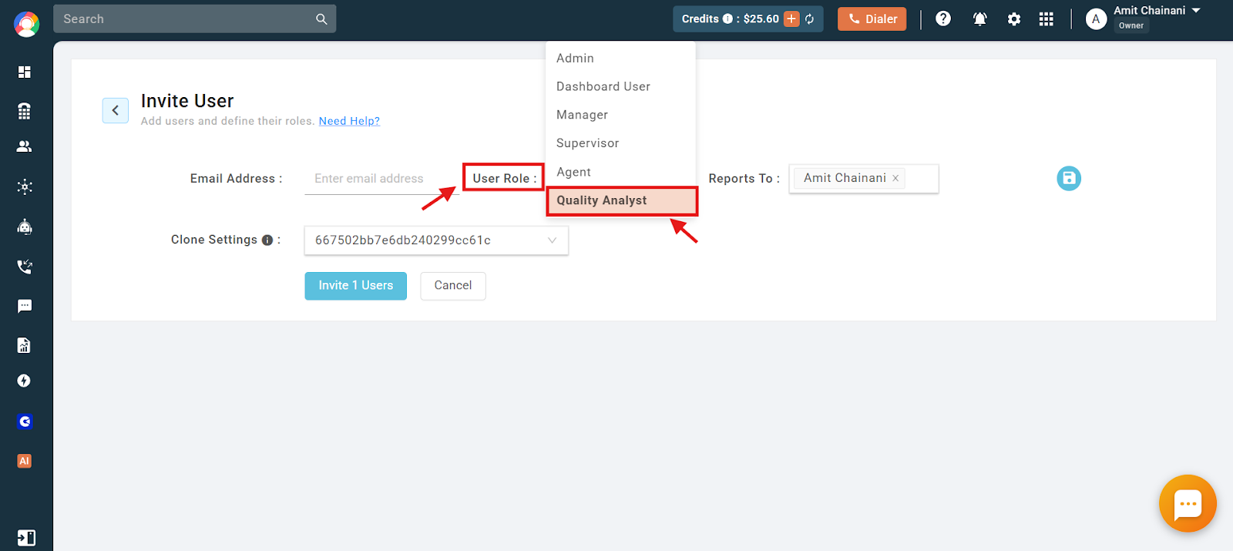Image resolution: width=1233 pixels, height=551 pixels.
Task: Open the integrations gear icon in sidebar
Action: point(25,186)
